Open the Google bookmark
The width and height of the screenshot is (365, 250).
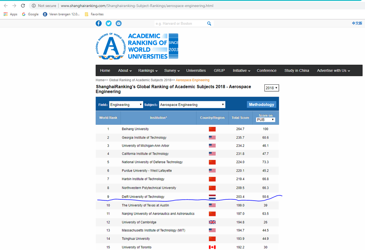30,14
